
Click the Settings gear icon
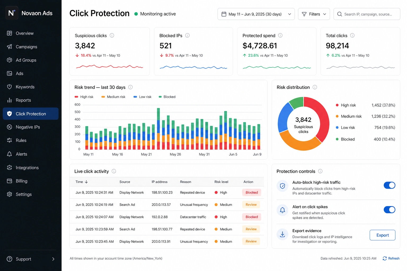[10, 194]
